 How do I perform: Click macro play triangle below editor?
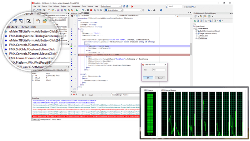[x=72, y=94]
